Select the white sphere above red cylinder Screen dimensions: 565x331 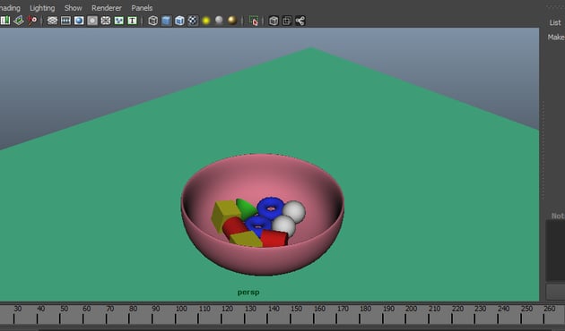tap(284, 225)
